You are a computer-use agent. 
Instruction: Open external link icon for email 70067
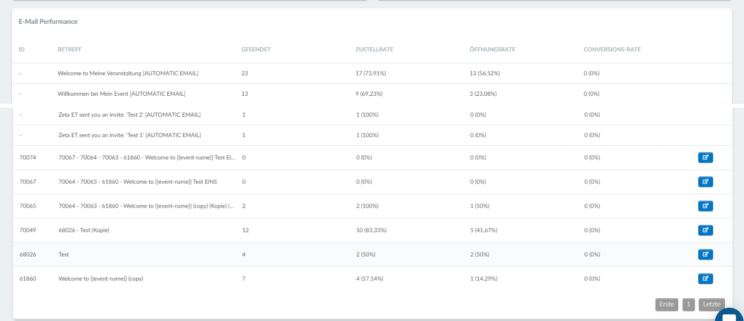705,181
